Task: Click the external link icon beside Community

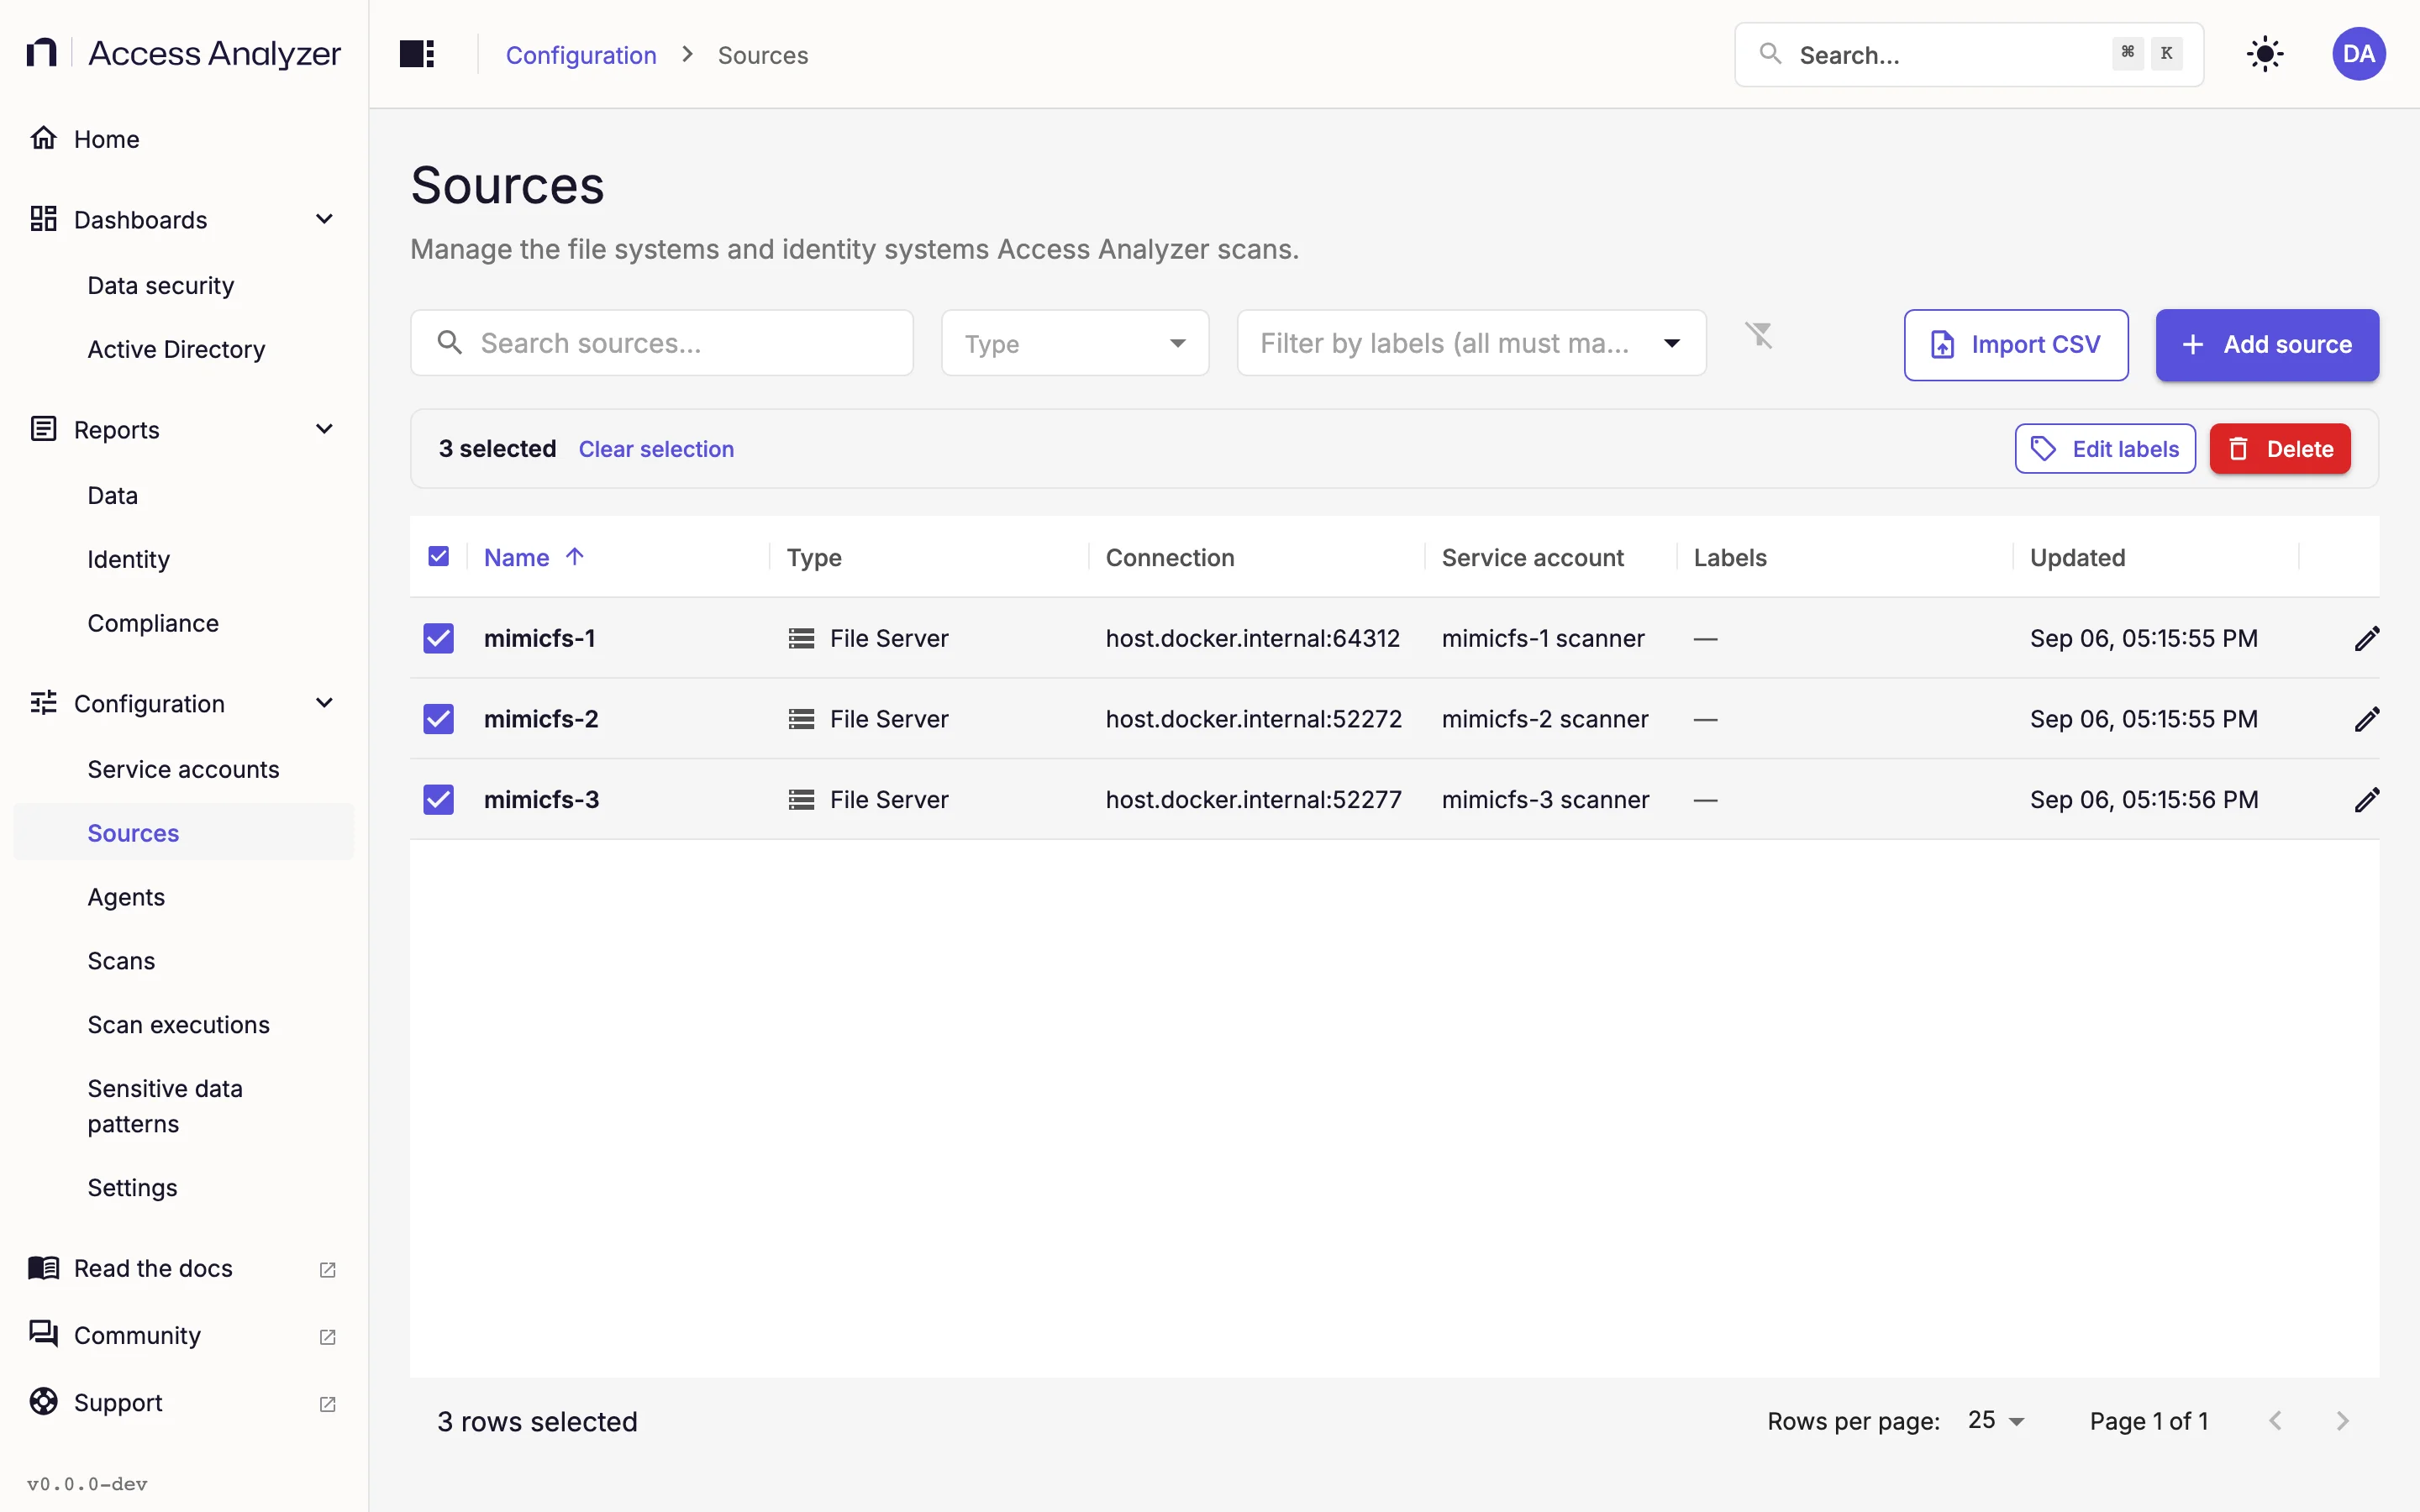Action: pyautogui.click(x=327, y=1337)
